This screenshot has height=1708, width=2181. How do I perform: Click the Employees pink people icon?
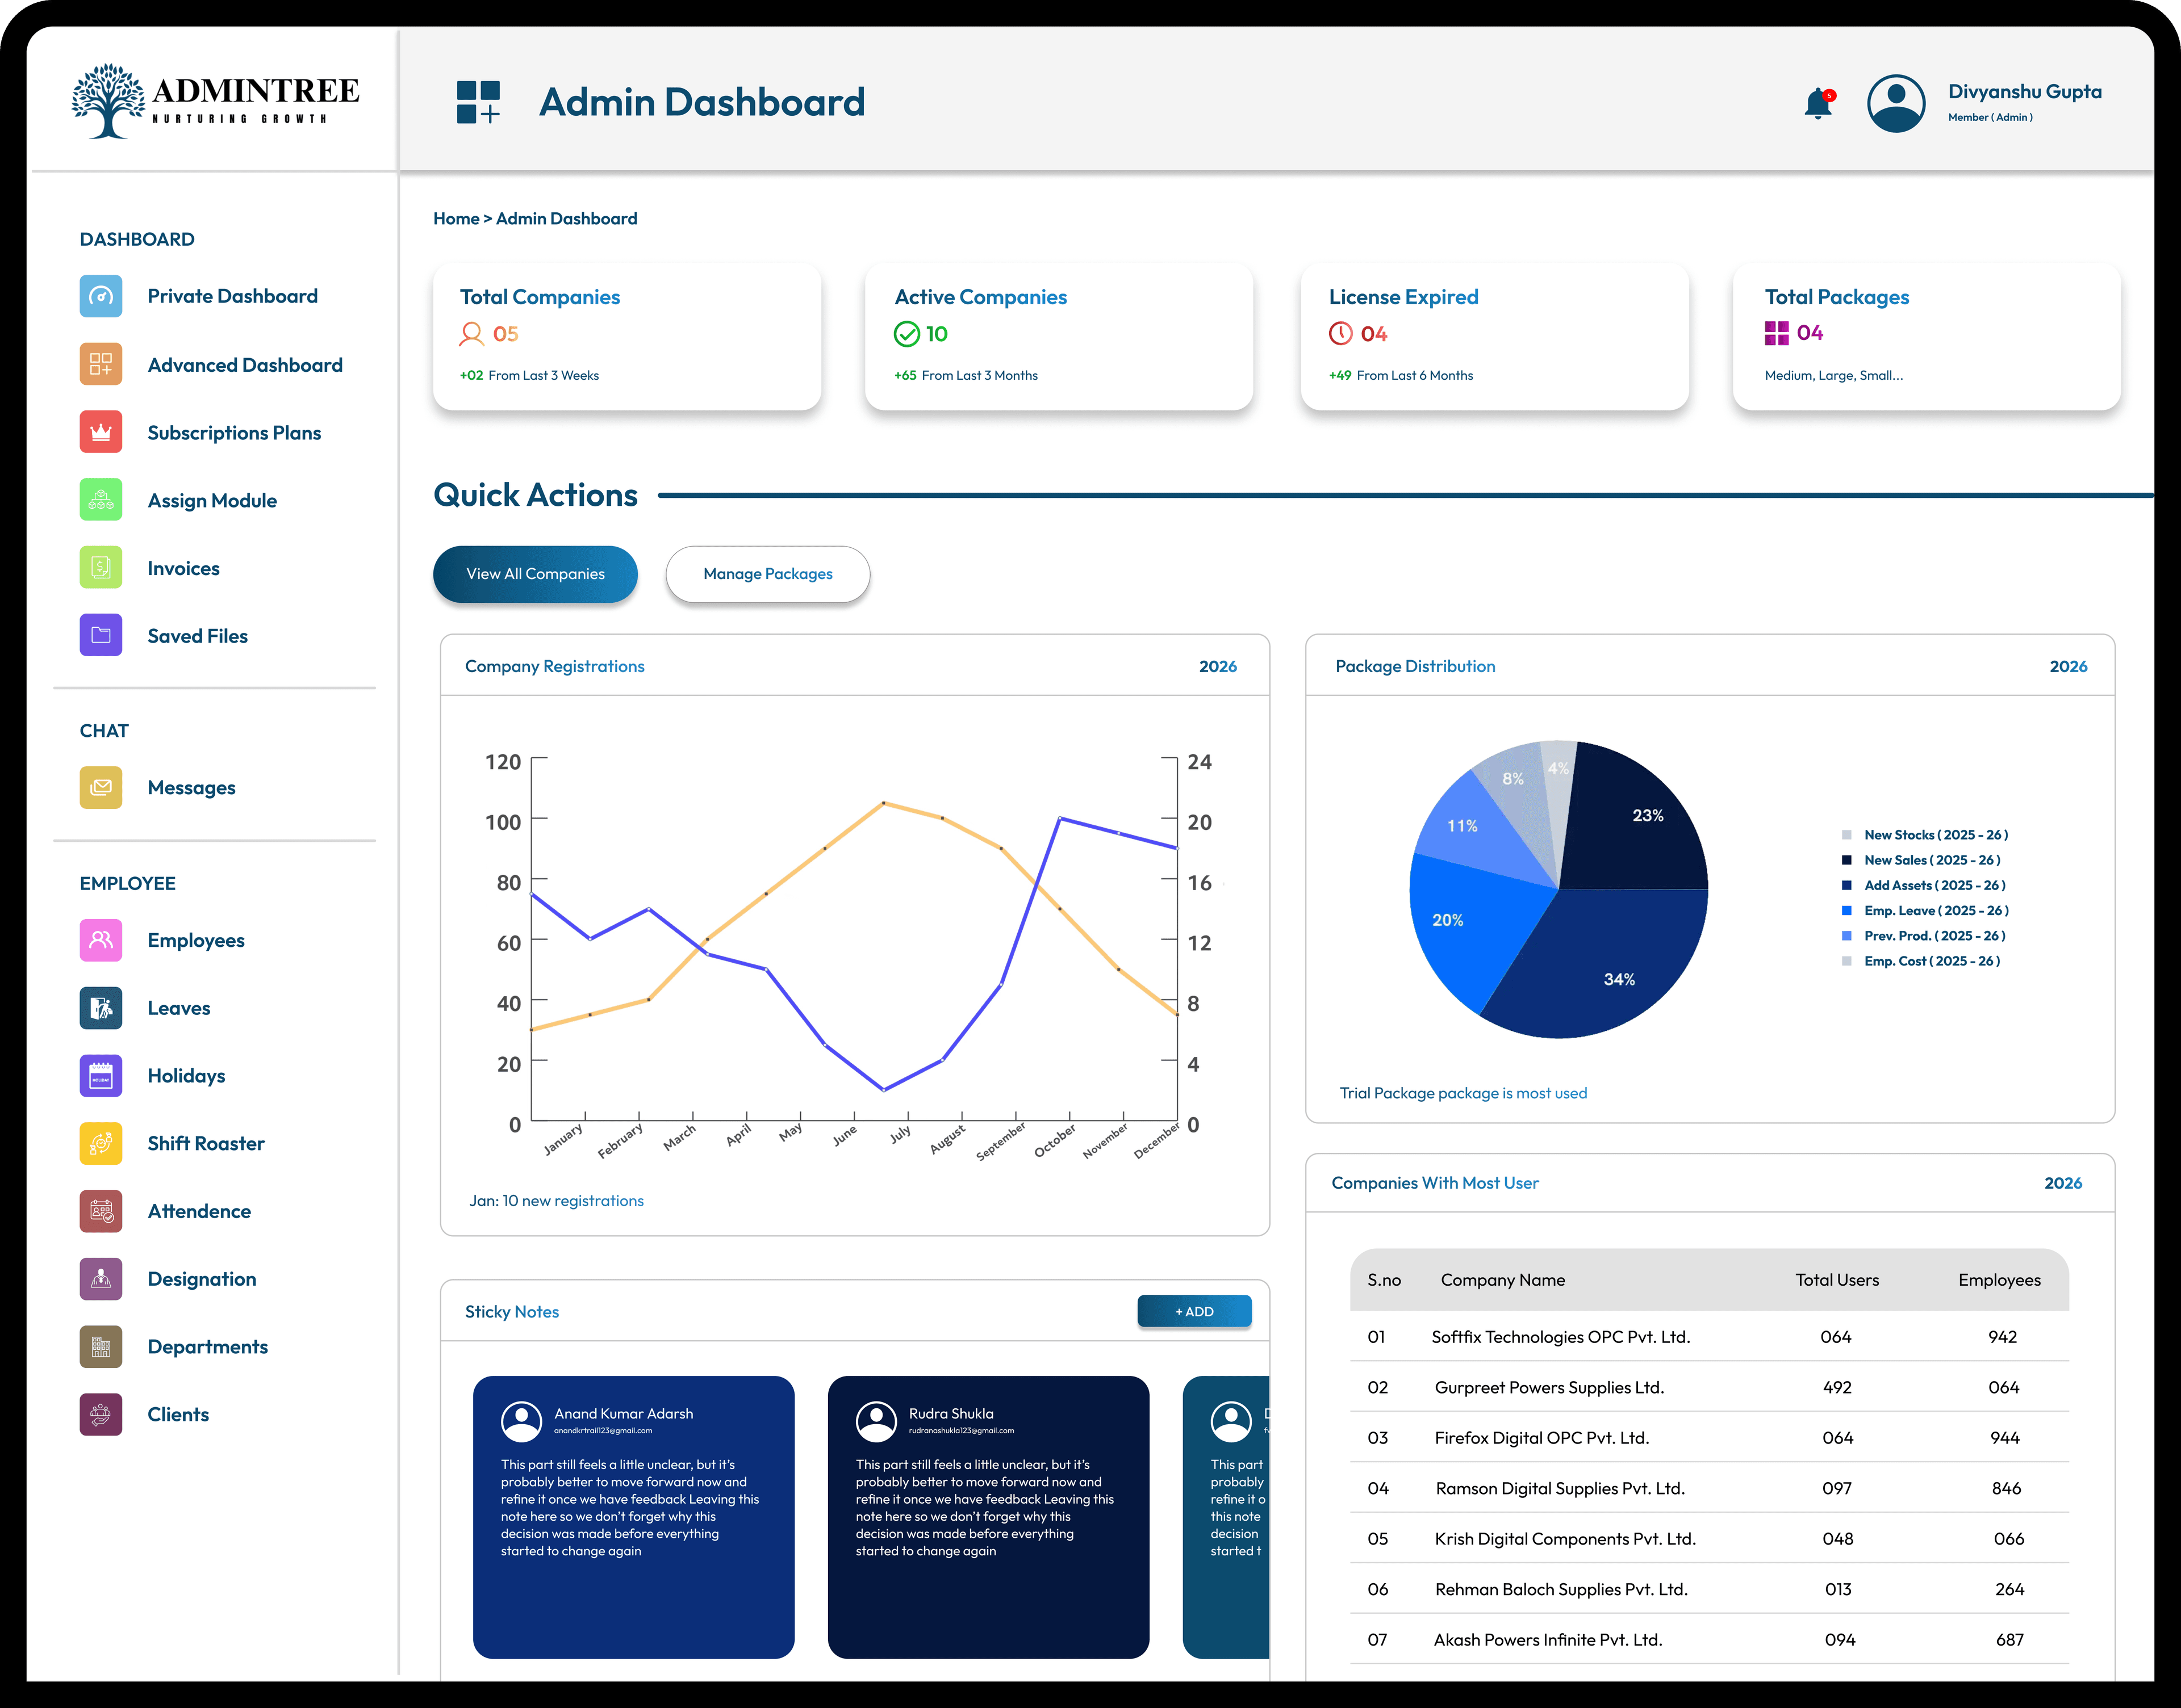tap(101, 940)
